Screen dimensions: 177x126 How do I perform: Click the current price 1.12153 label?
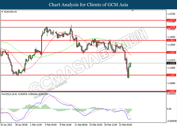(171, 63)
